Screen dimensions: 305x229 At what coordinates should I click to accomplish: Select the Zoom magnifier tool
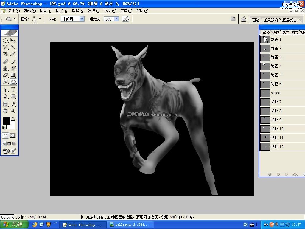[13, 111]
